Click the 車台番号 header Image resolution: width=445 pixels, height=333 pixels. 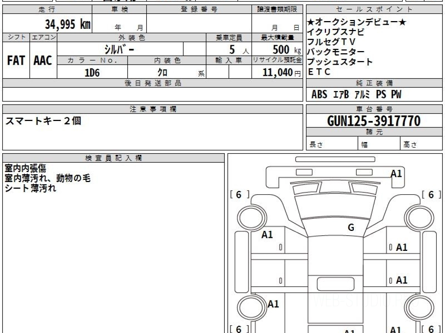374,109
